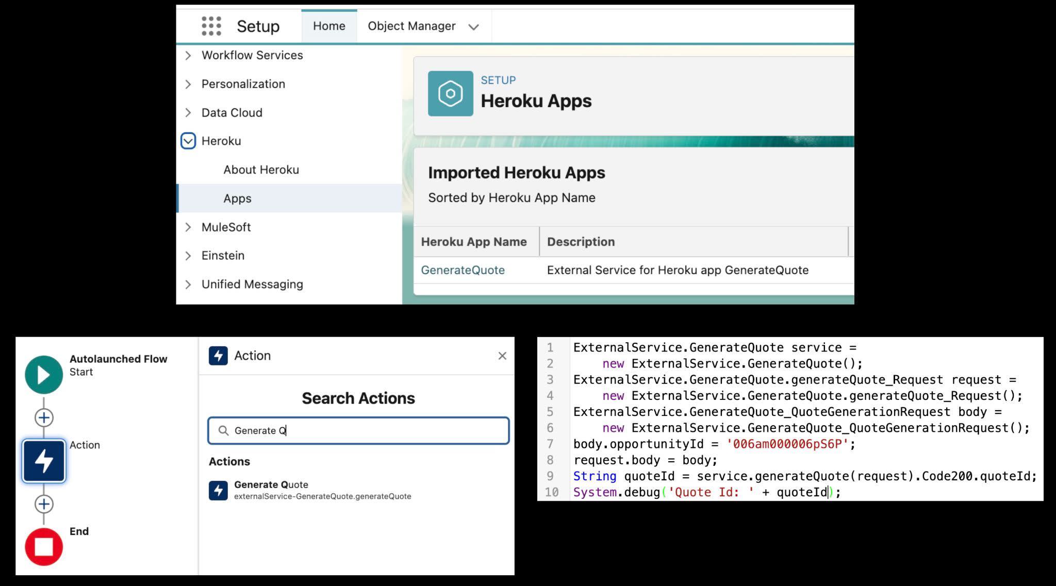Click Generate Quote action lightning icon

(x=218, y=490)
